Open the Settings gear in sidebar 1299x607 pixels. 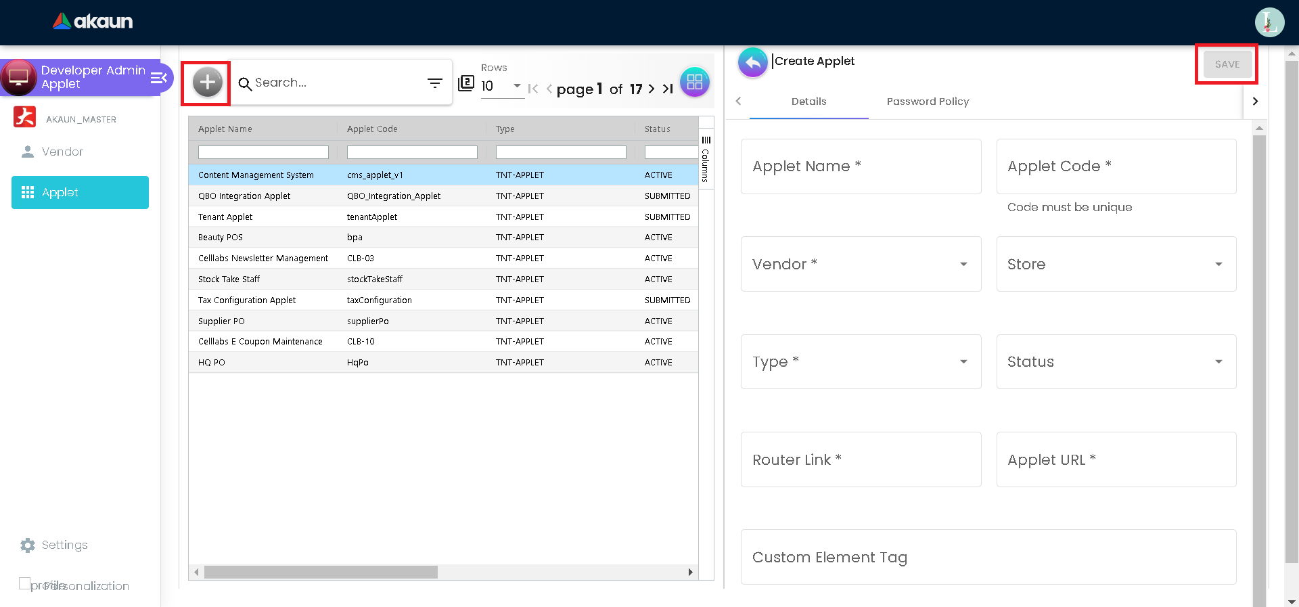28,545
